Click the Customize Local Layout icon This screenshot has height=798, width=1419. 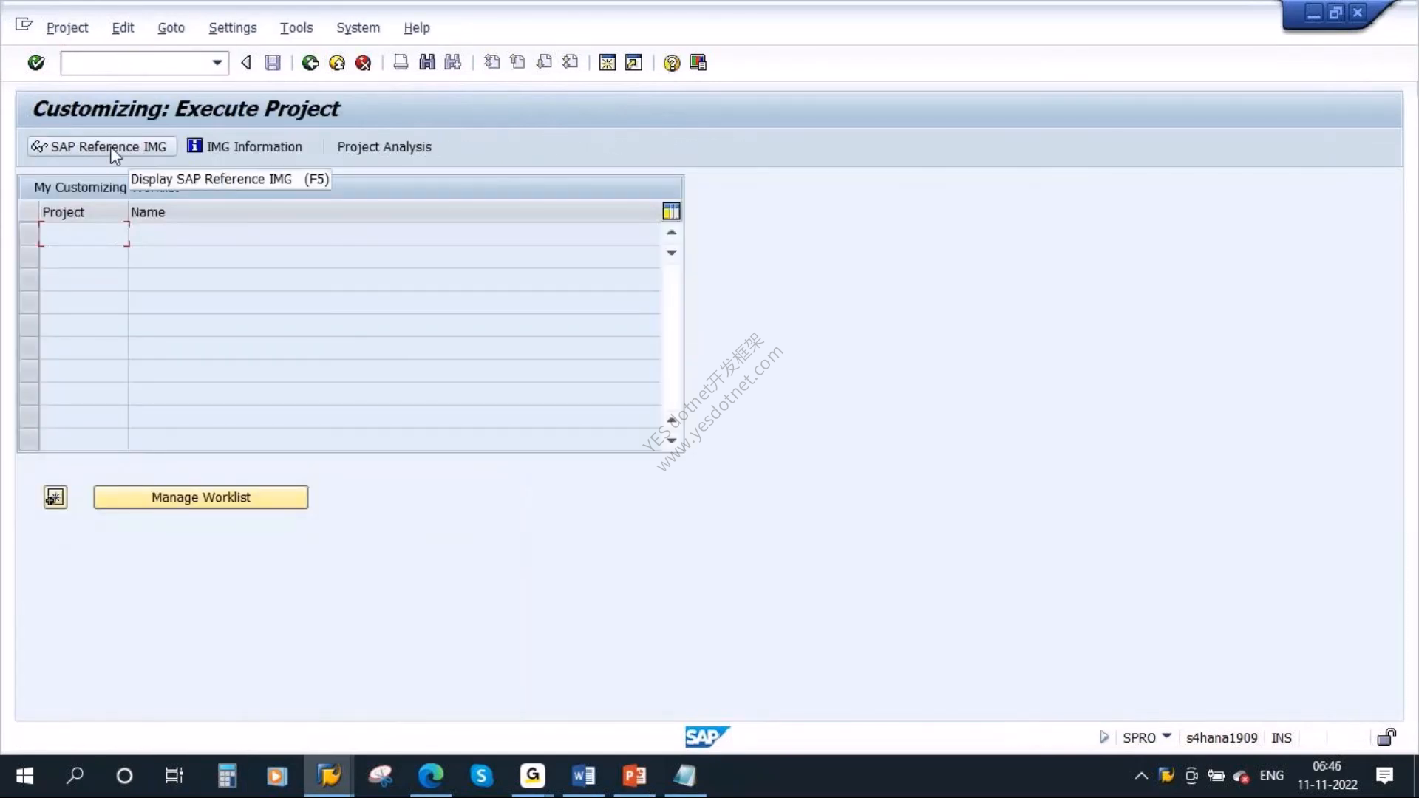[x=698, y=63]
